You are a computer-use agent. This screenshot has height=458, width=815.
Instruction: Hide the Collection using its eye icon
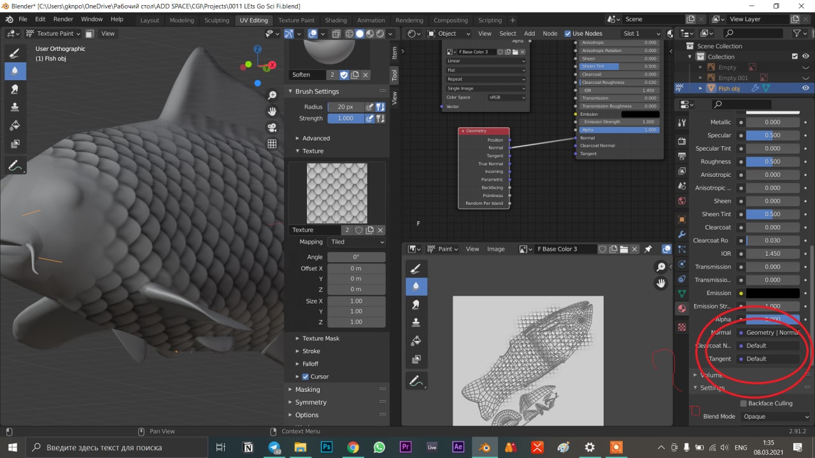[x=805, y=57]
